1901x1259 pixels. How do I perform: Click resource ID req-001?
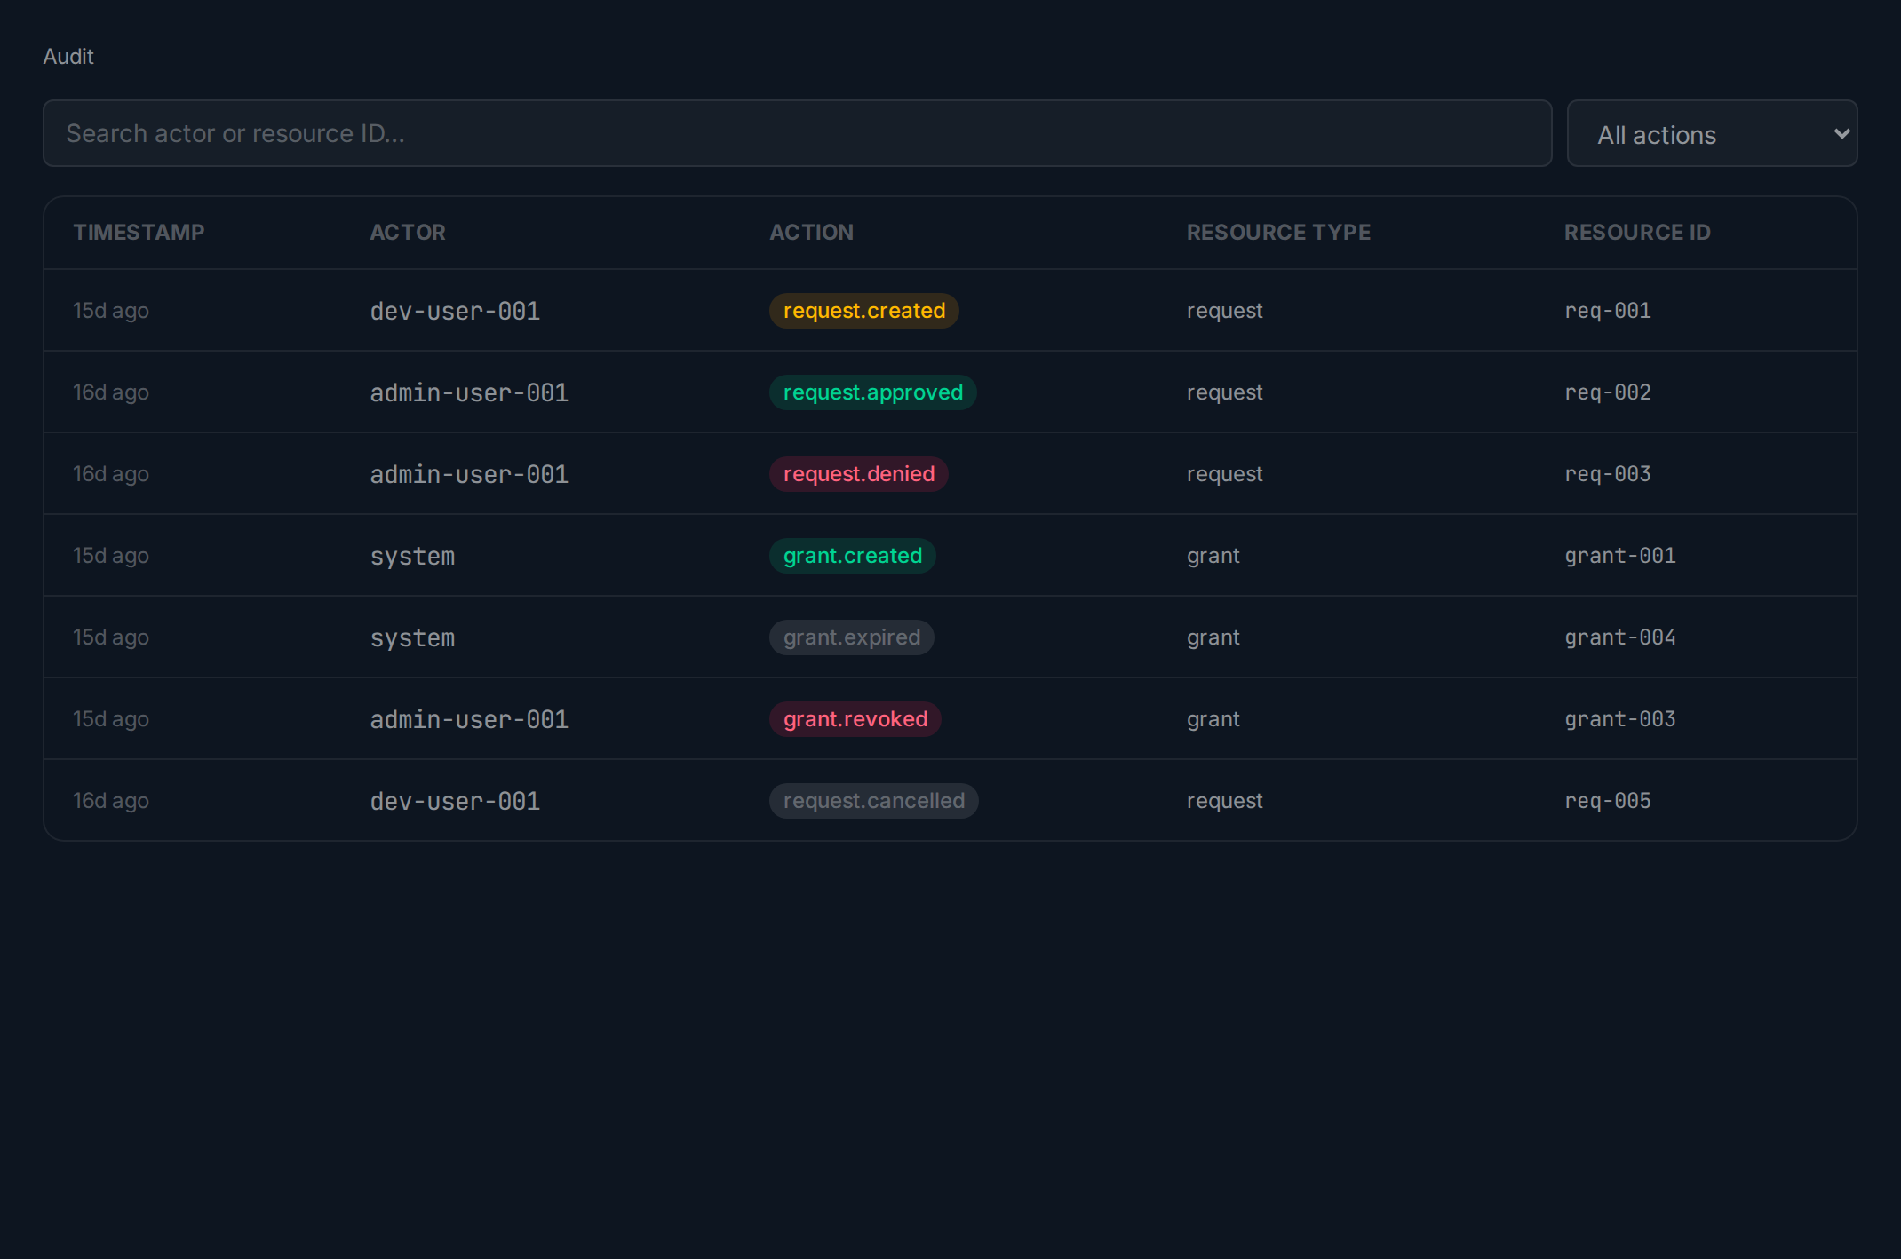(1607, 311)
